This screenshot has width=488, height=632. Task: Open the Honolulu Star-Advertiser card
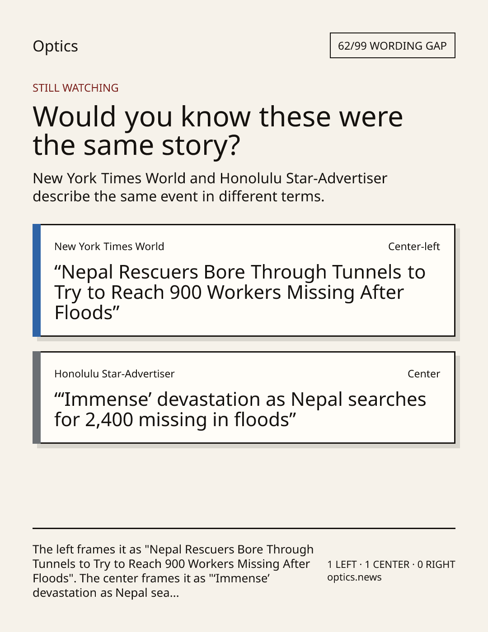(x=244, y=397)
